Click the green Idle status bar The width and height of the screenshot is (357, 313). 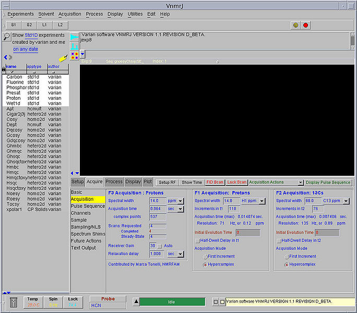172,302
